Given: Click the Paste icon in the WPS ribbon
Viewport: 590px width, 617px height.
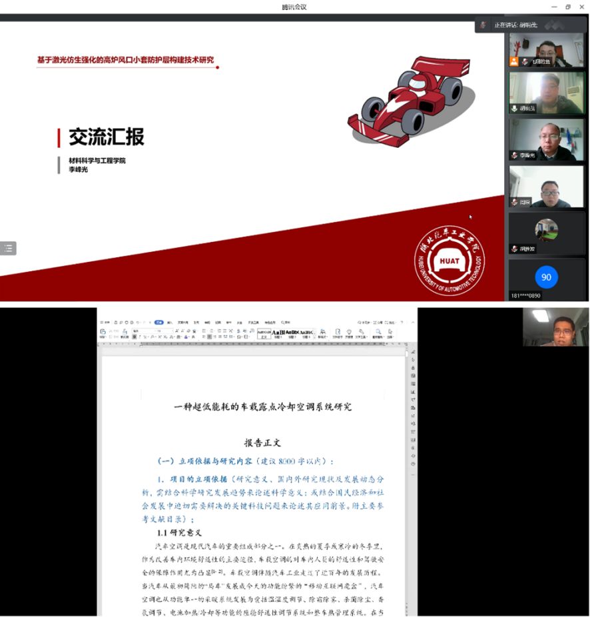Looking at the screenshot, I should tap(103, 332).
